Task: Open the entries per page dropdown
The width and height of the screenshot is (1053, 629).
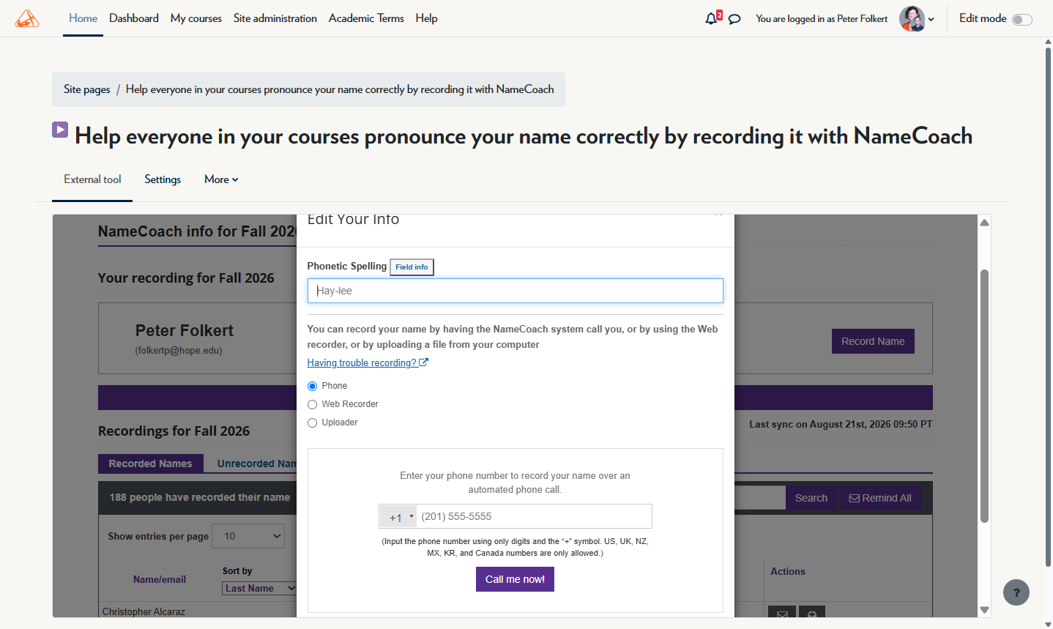Action: click(248, 536)
